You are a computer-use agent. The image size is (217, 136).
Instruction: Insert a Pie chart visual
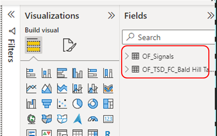(x=77, y=103)
